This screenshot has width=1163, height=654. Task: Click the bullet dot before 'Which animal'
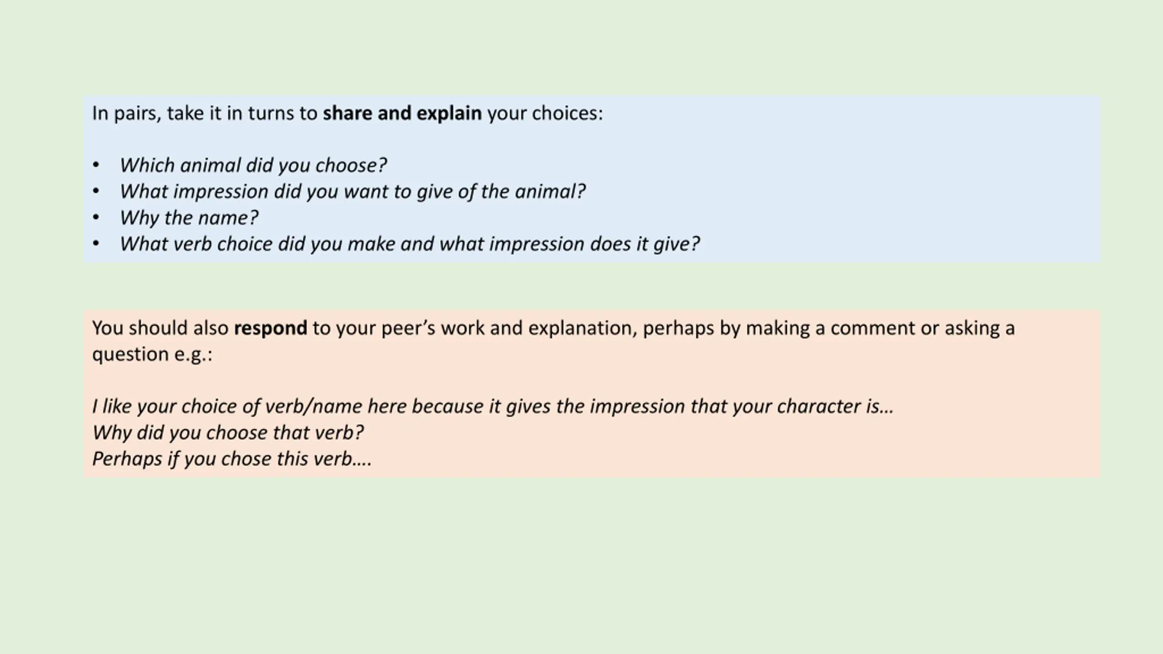(96, 165)
